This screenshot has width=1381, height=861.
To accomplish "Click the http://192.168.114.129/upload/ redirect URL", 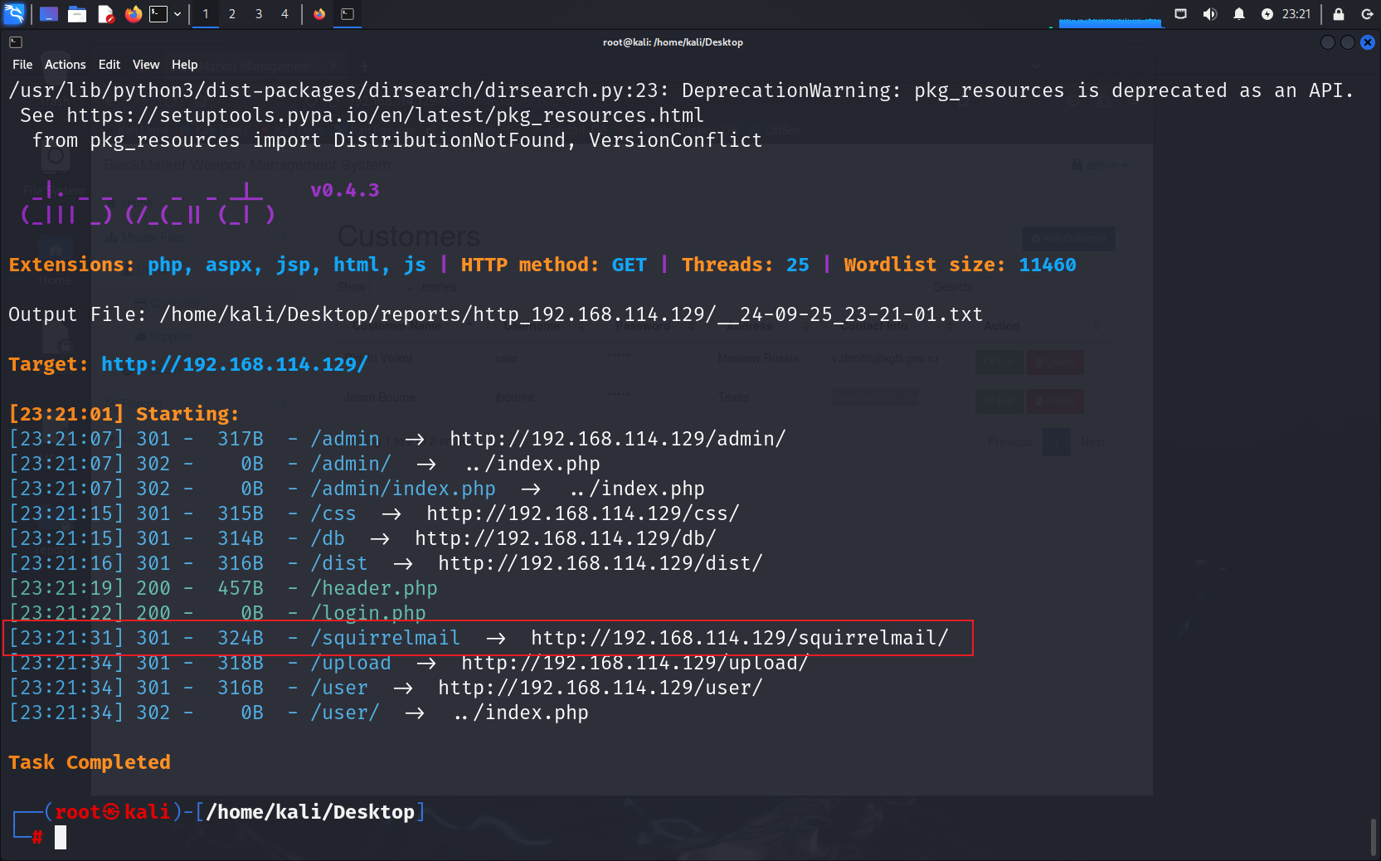I will click(635, 663).
